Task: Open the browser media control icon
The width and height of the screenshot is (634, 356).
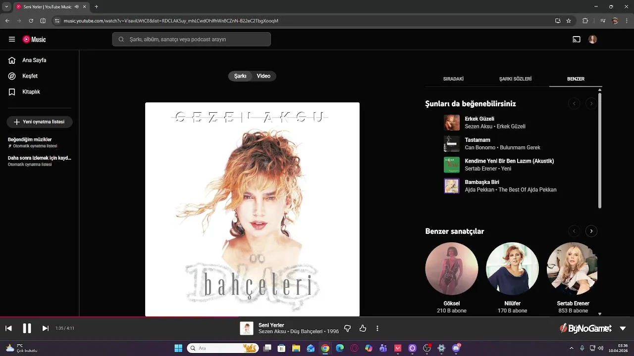Action: [x=603, y=21]
